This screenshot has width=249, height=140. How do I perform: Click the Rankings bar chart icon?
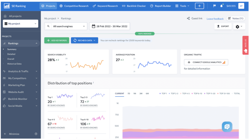click(x=4, y=43)
